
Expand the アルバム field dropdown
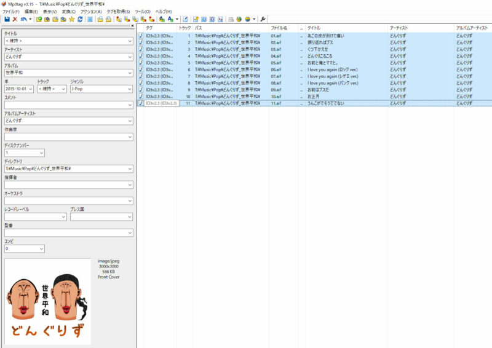click(130, 73)
